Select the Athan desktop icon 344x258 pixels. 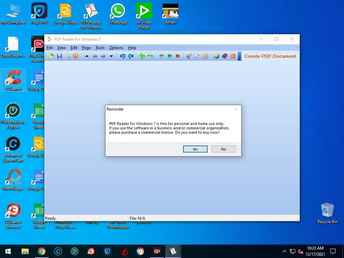point(170,13)
